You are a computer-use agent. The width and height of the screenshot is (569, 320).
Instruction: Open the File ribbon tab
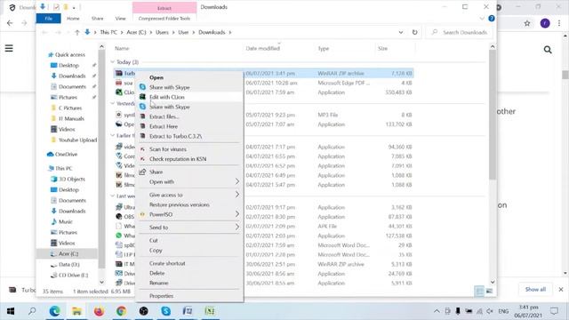[48, 18]
